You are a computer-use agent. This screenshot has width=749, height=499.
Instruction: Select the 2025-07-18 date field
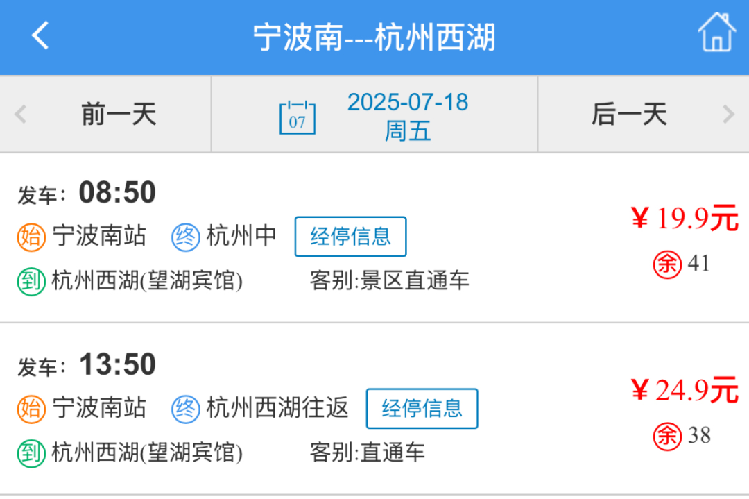[374, 115]
